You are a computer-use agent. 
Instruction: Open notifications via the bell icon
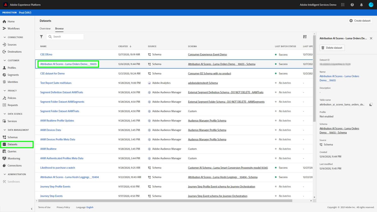tap(361, 4)
